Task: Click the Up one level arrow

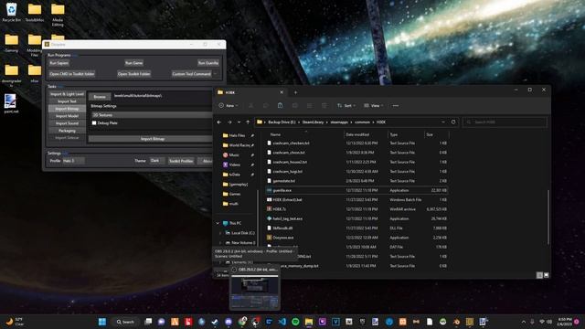Action: click(248, 122)
